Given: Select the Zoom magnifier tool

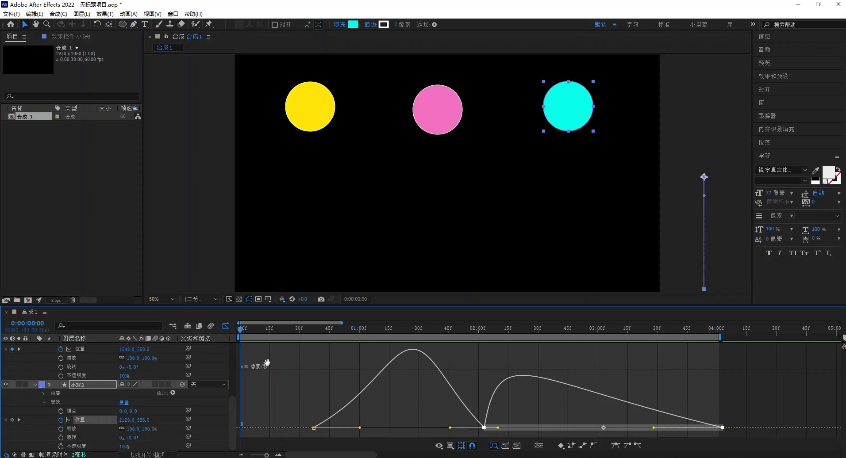Looking at the screenshot, I should (x=47, y=24).
